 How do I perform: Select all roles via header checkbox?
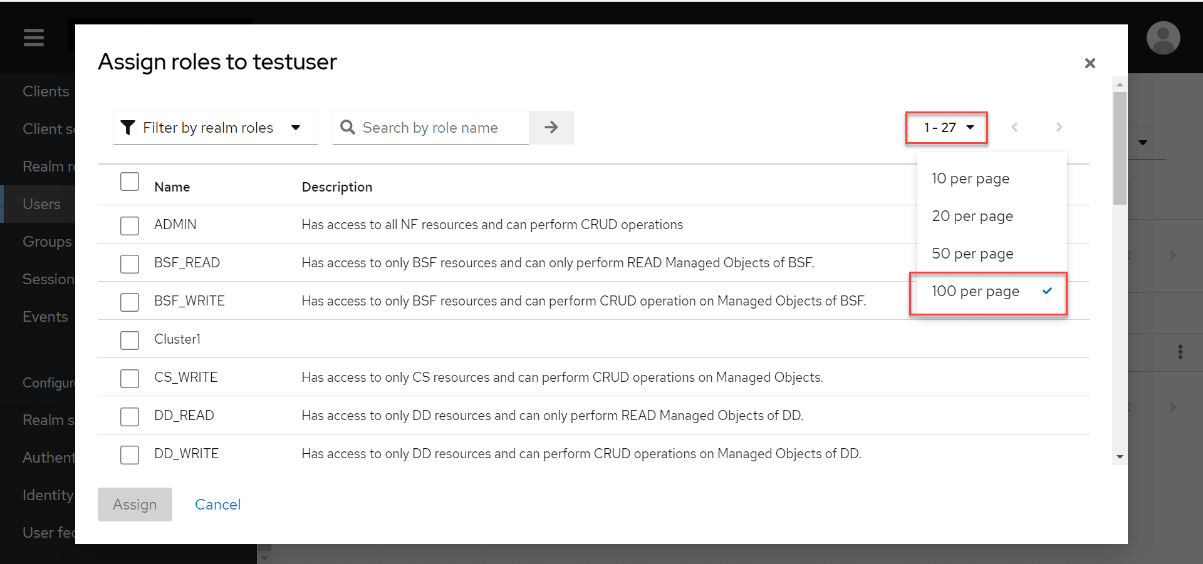pos(130,182)
